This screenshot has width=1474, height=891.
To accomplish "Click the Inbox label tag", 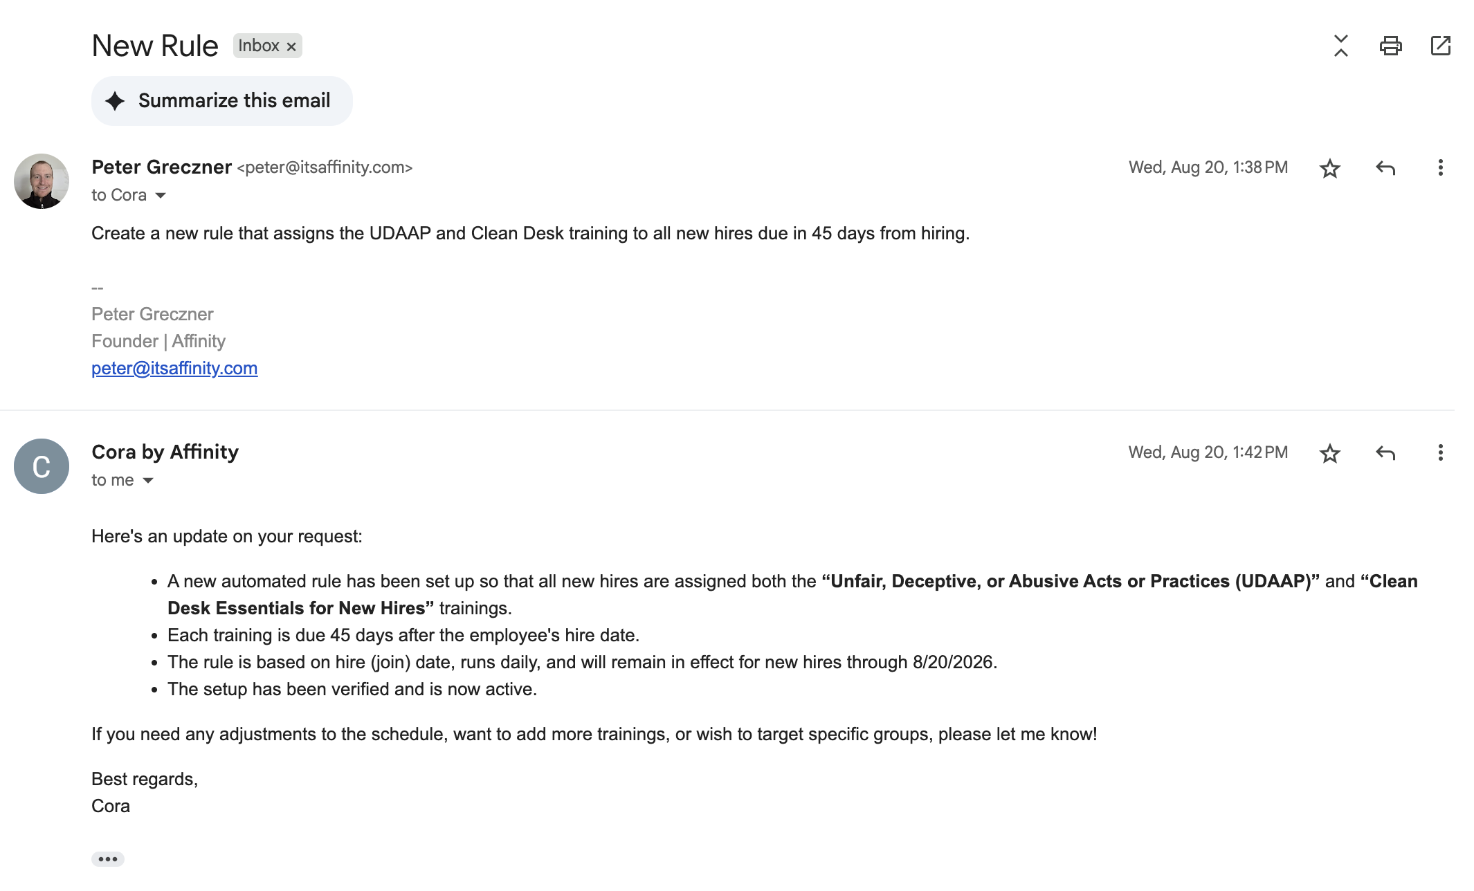I will coord(258,46).
